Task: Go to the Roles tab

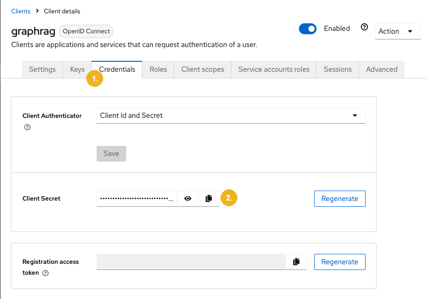Action: tap(158, 69)
